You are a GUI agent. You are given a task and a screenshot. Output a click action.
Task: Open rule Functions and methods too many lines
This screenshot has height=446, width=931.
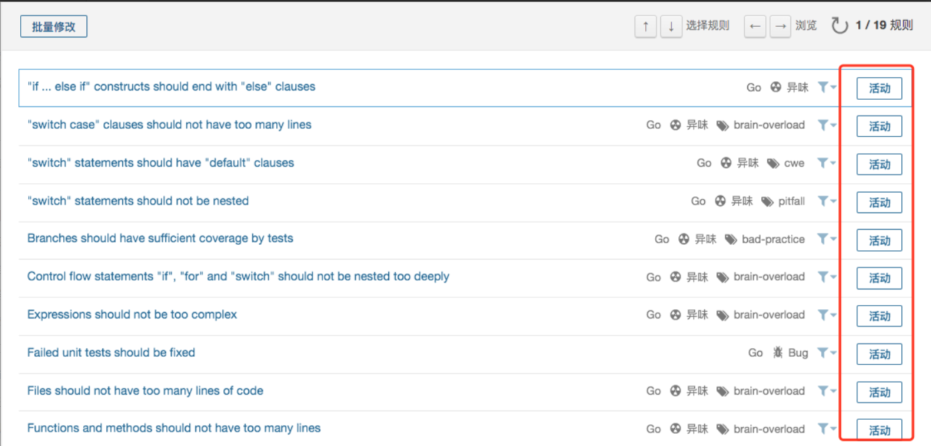174,428
